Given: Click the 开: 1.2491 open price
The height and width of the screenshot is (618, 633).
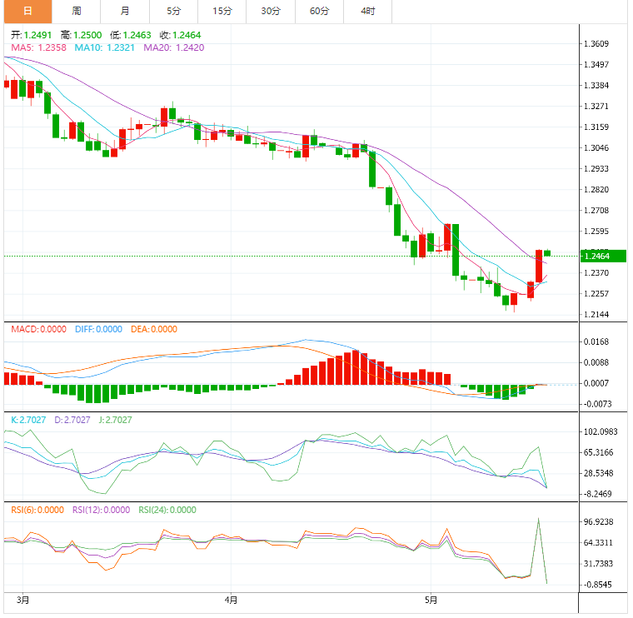Looking at the screenshot, I should 31,35.
